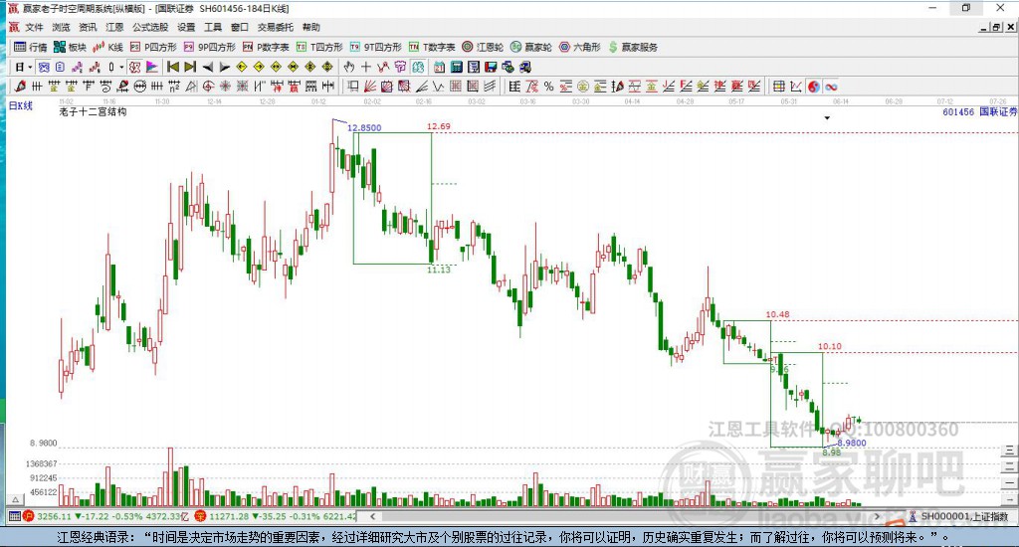Open the 日 period dropdown arrow
Viewport: 1019px width, 547px height.
(x=30, y=68)
